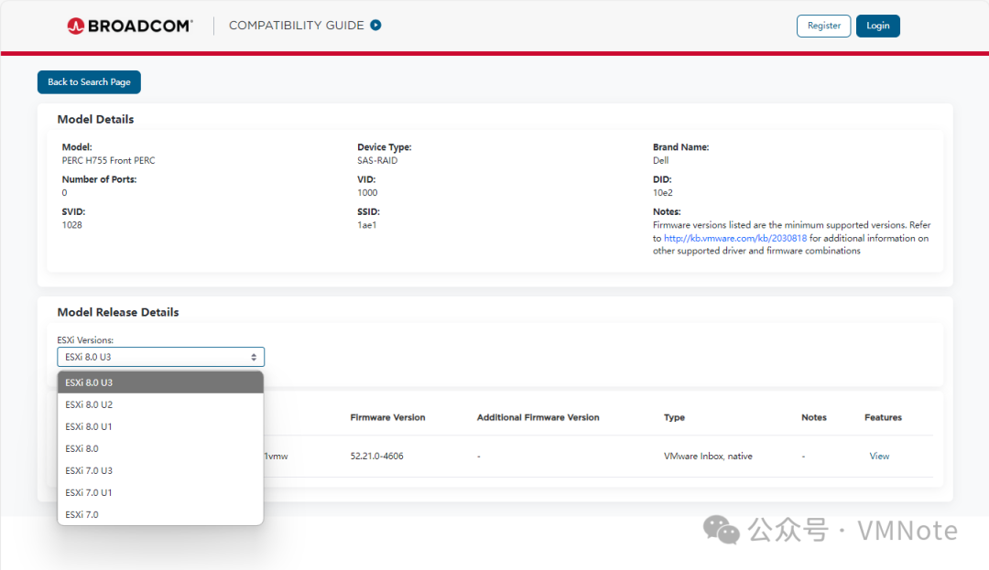Select the ESXi 7.0 option
The image size is (989, 570).
click(x=160, y=514)
